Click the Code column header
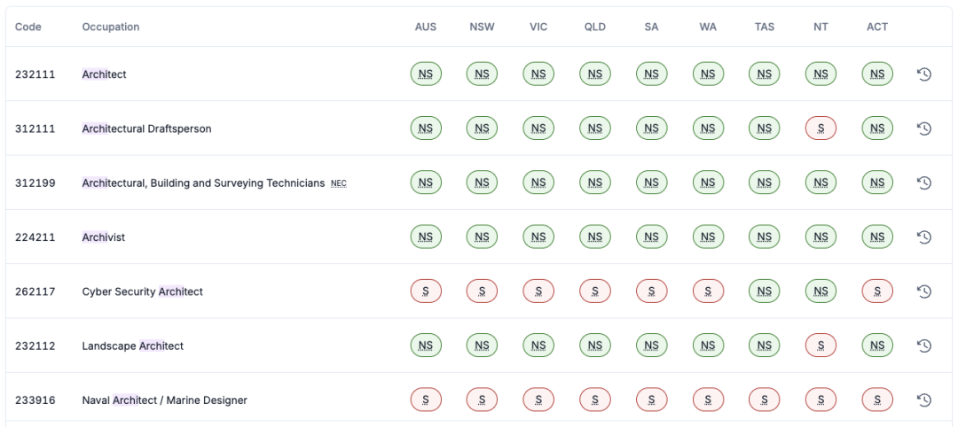 (x=28, y=27)
